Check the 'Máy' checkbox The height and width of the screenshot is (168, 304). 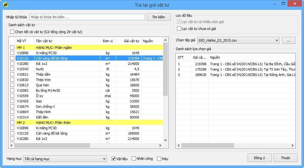(159, 159)
